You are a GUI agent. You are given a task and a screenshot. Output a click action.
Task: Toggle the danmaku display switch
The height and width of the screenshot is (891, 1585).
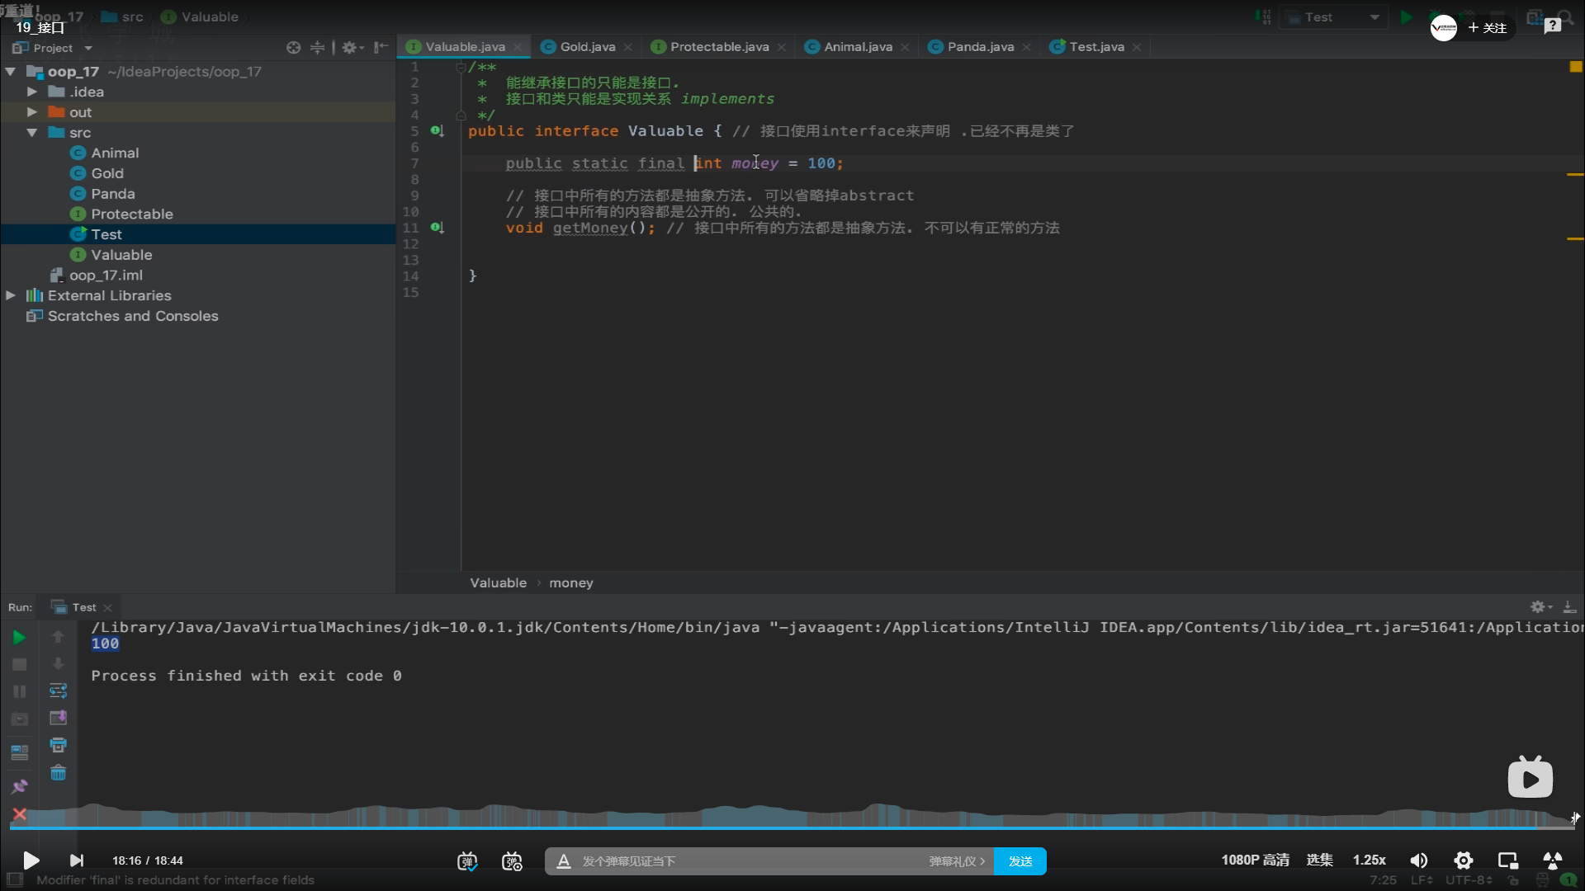point(467,860)
